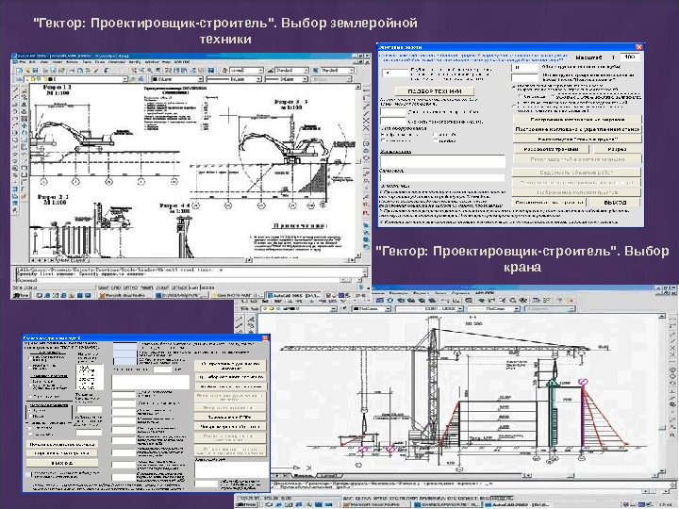Click Plot printer icon in top AutoCAD toolbar

[x=45, y=70]
